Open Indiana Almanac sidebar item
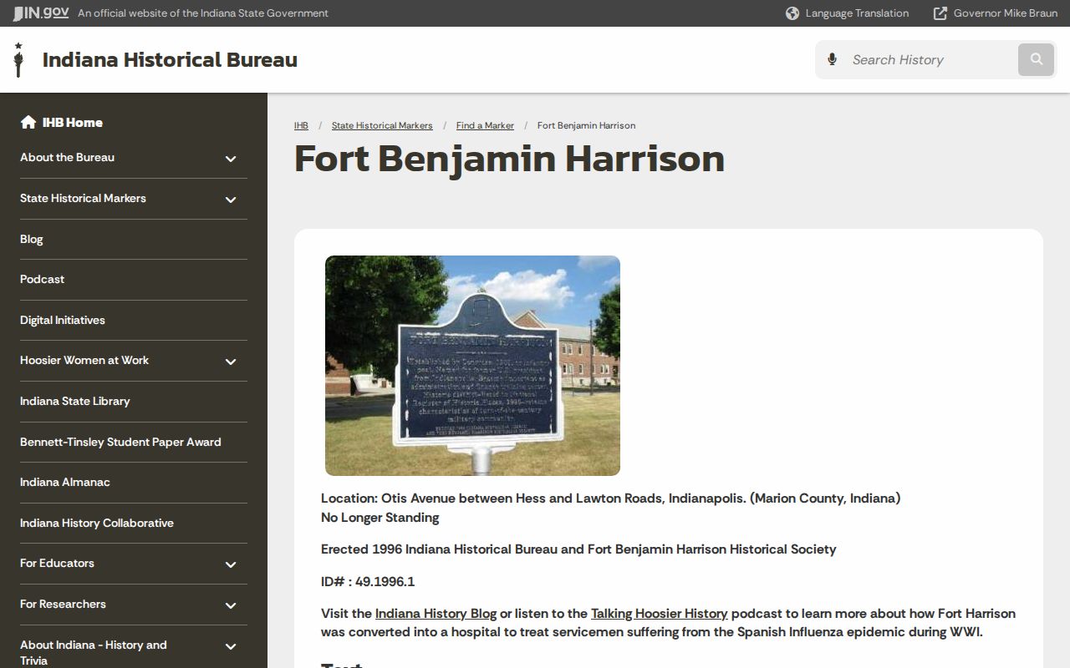 tap(65, 482)
